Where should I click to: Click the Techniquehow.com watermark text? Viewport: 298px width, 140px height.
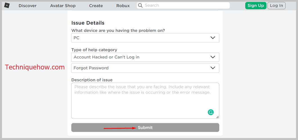click(x=35, y=67)
